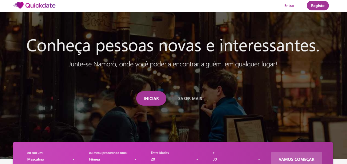The height and width of the screenshot is (164, 347).
Task: Open the Fêmea seeking dropdown
Action: point(113,159)
